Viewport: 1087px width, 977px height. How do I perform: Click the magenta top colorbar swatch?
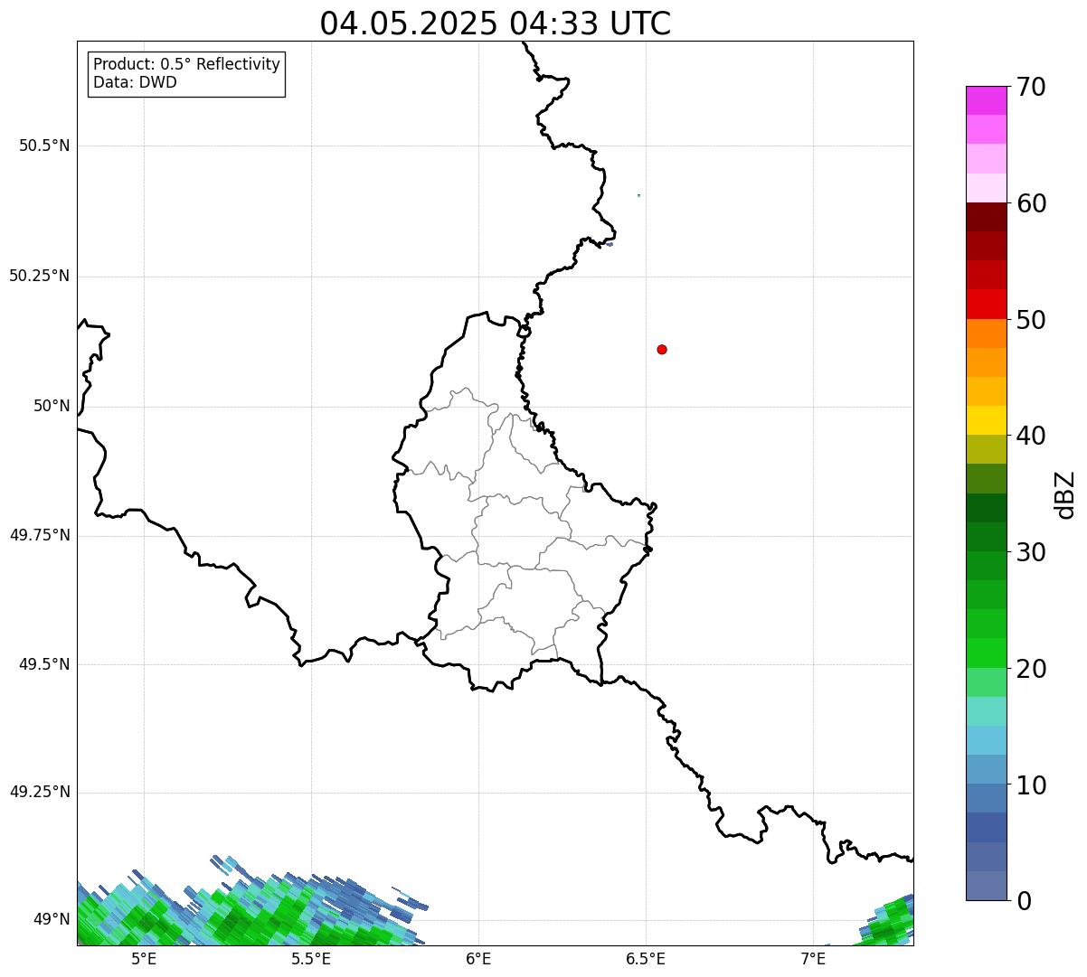986,100
